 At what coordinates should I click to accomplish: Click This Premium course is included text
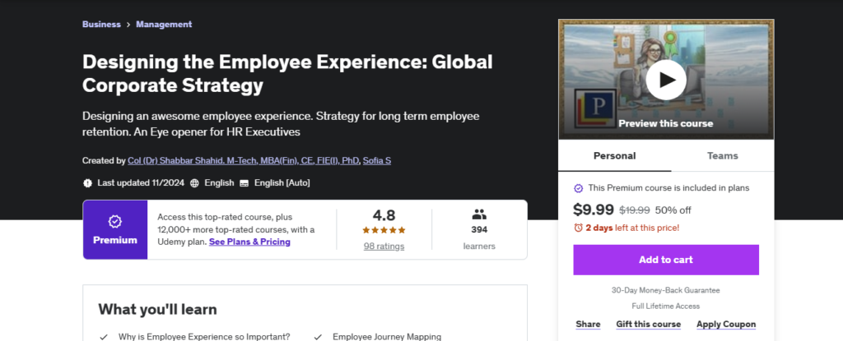click(668, 188)
